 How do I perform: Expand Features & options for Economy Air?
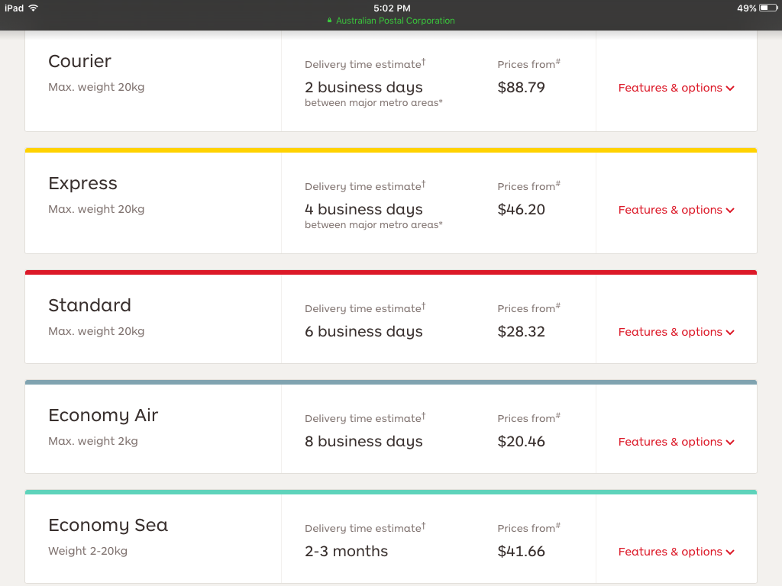[676, 442]
